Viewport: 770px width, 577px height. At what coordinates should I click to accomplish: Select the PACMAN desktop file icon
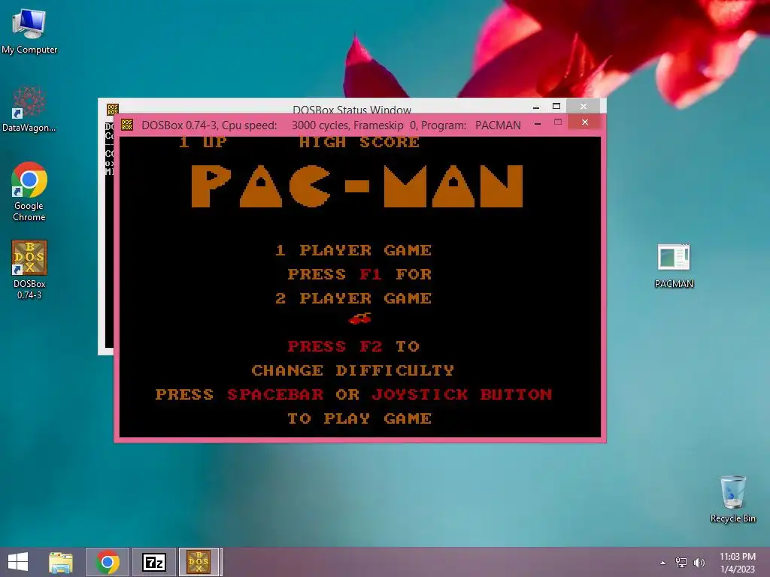[674, 266]
